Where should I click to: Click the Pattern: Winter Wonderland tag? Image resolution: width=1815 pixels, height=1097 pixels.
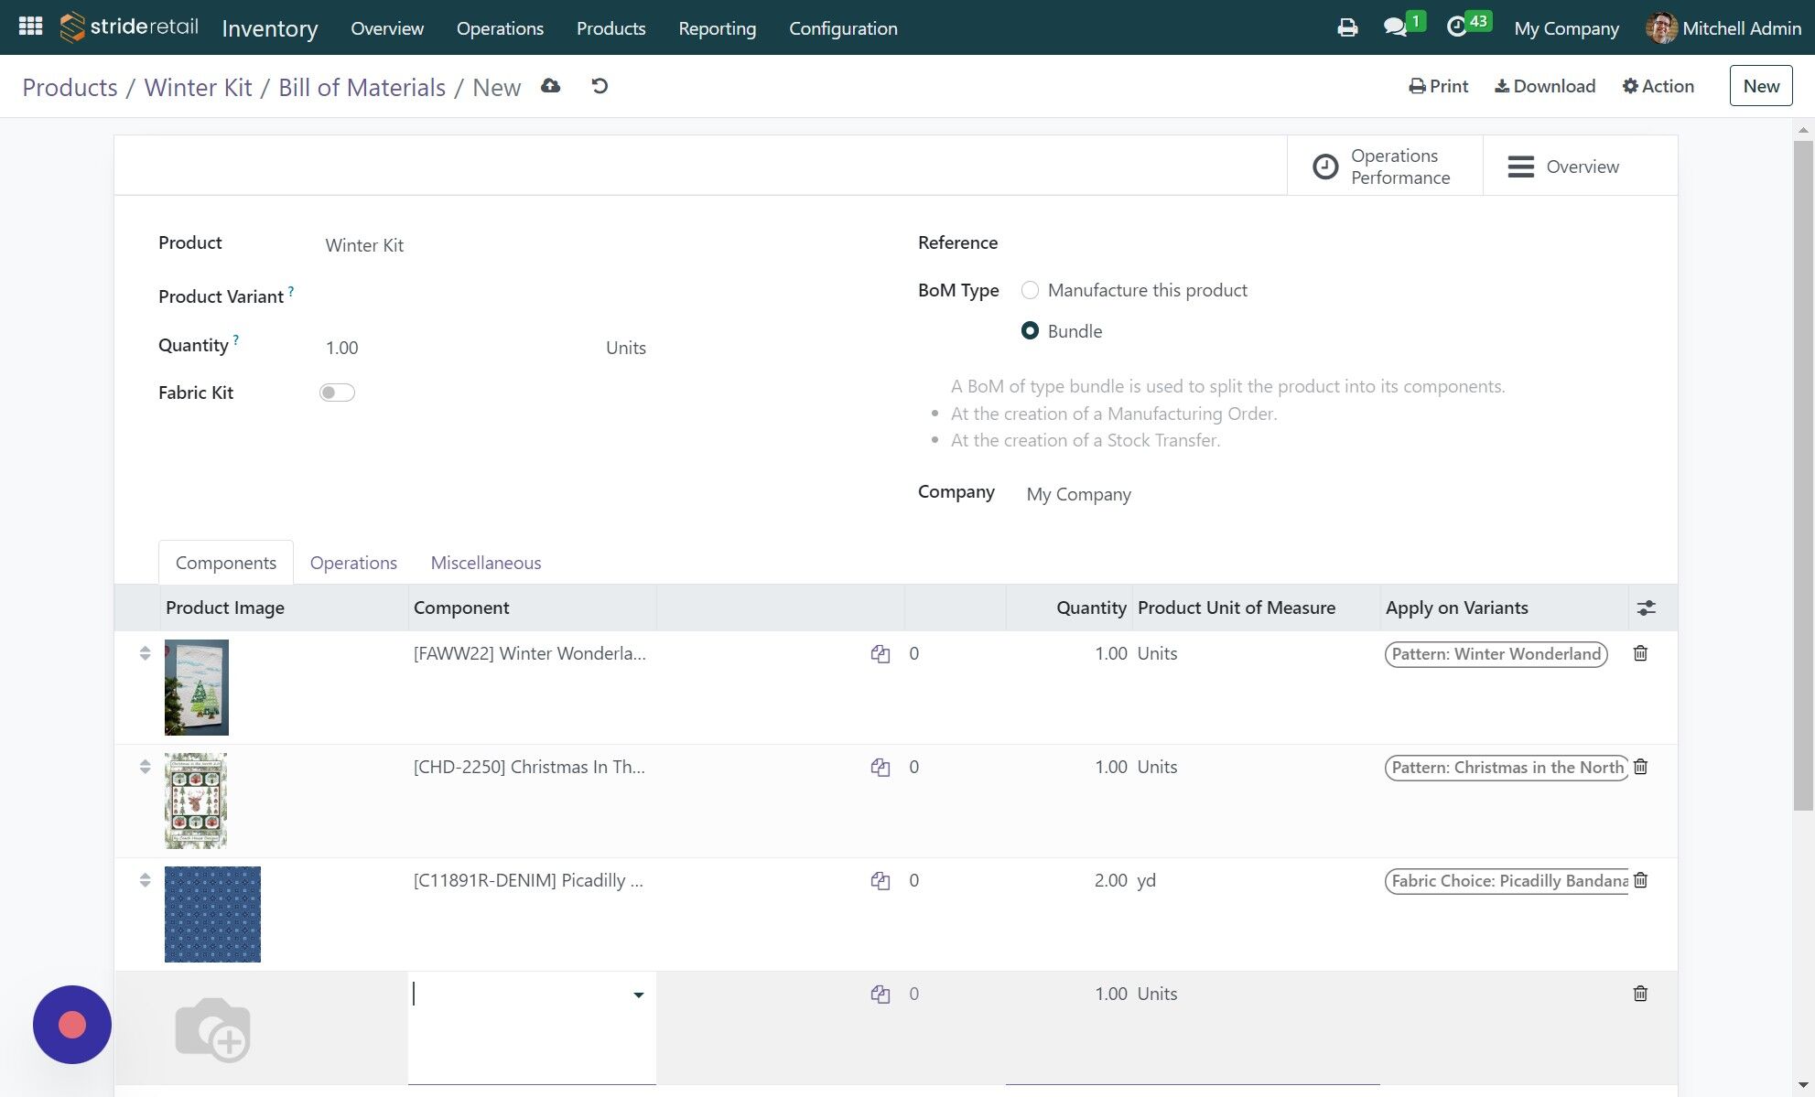pyautogui.click(x=1496, y=654)
